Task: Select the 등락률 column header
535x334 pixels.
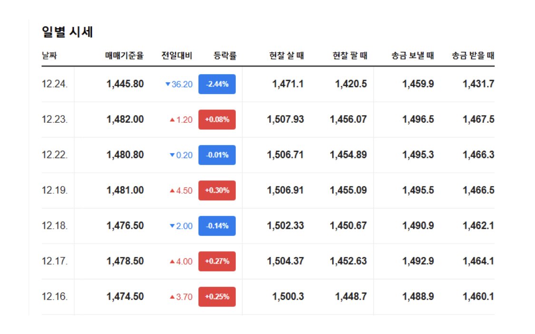Action: click(225, 56)
